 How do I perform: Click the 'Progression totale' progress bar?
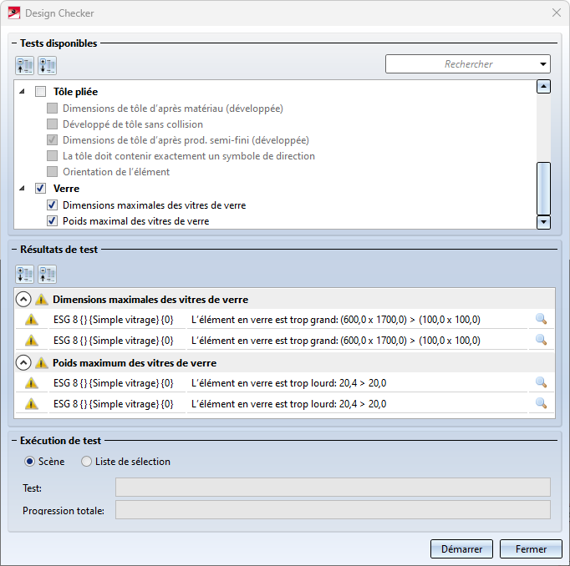(x=333, y=510)
